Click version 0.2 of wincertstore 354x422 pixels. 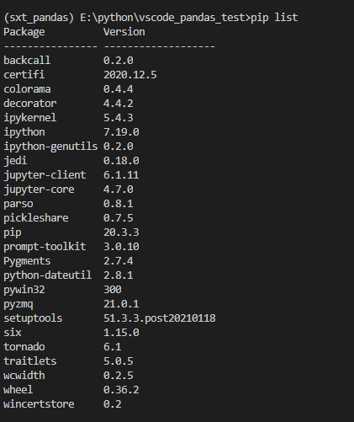[x=113, y=404]
